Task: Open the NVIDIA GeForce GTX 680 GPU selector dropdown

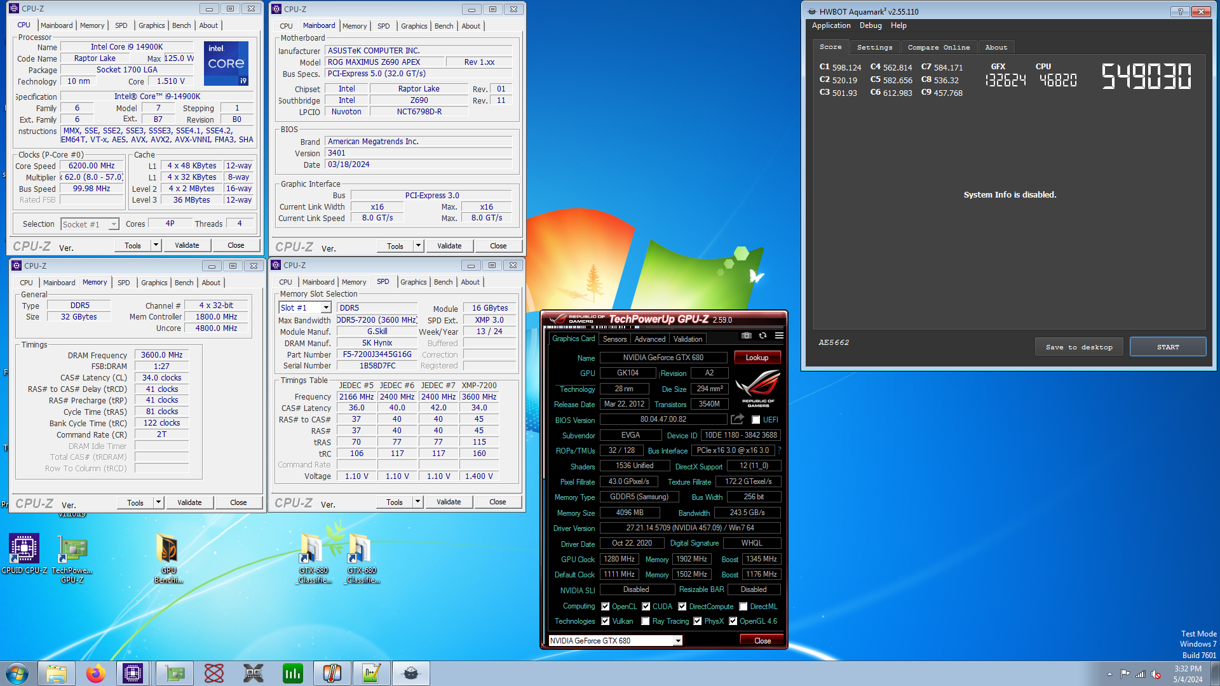Action: [678, 641]
